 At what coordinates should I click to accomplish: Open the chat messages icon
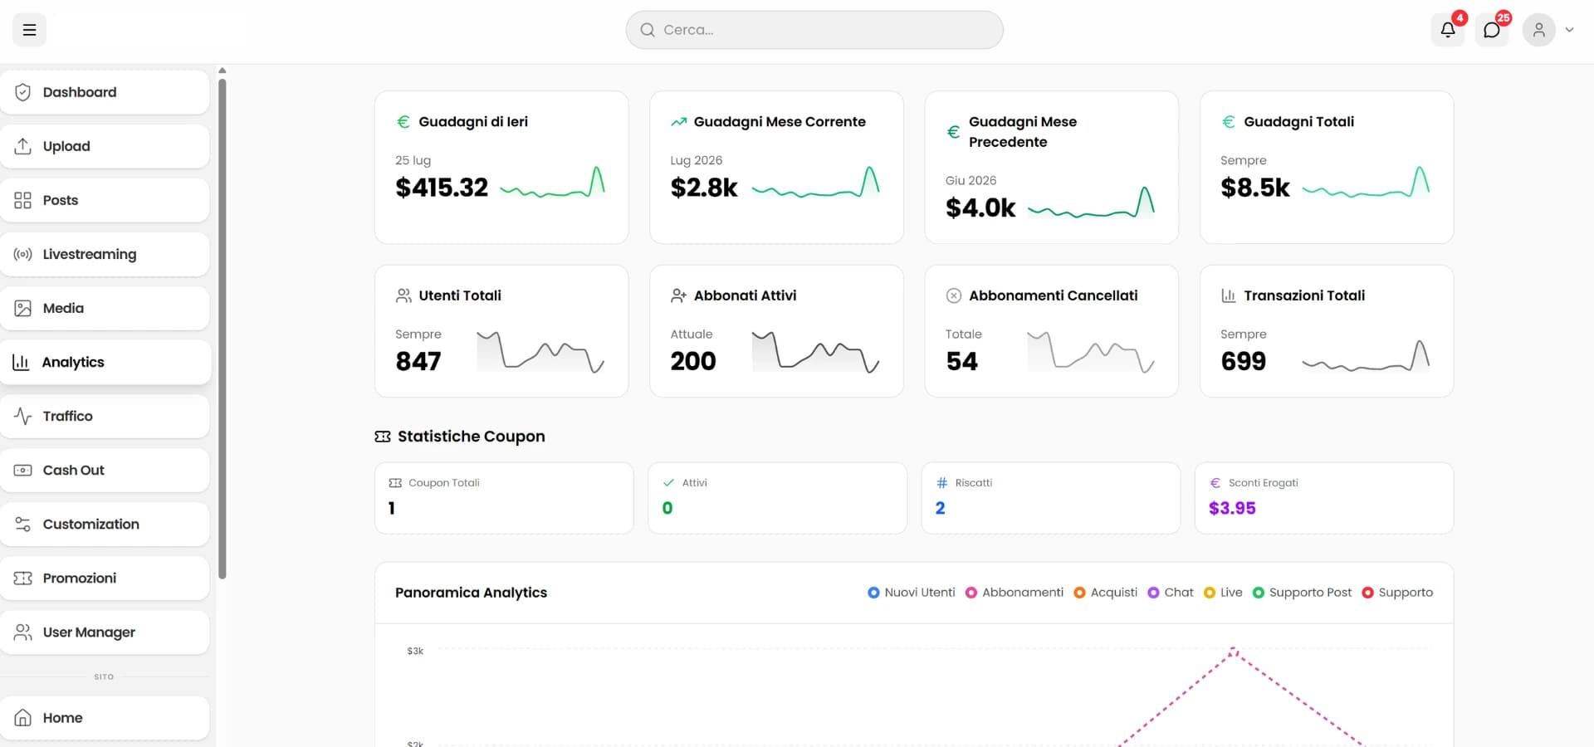[1492, 30]
